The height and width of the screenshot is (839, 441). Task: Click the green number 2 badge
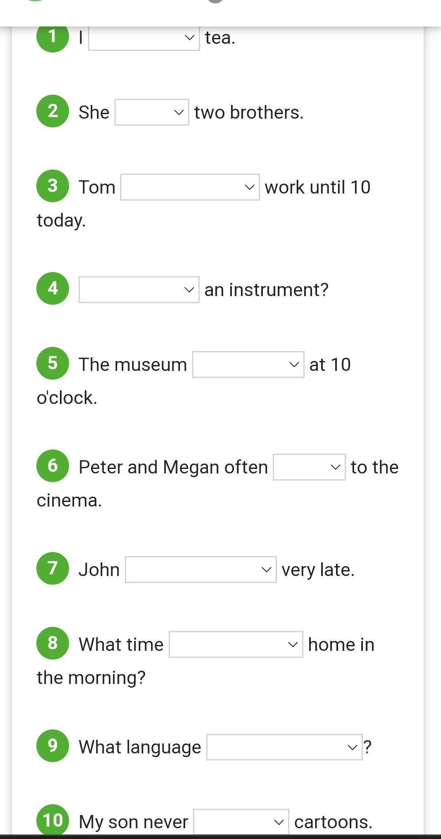tap(52, 111)
